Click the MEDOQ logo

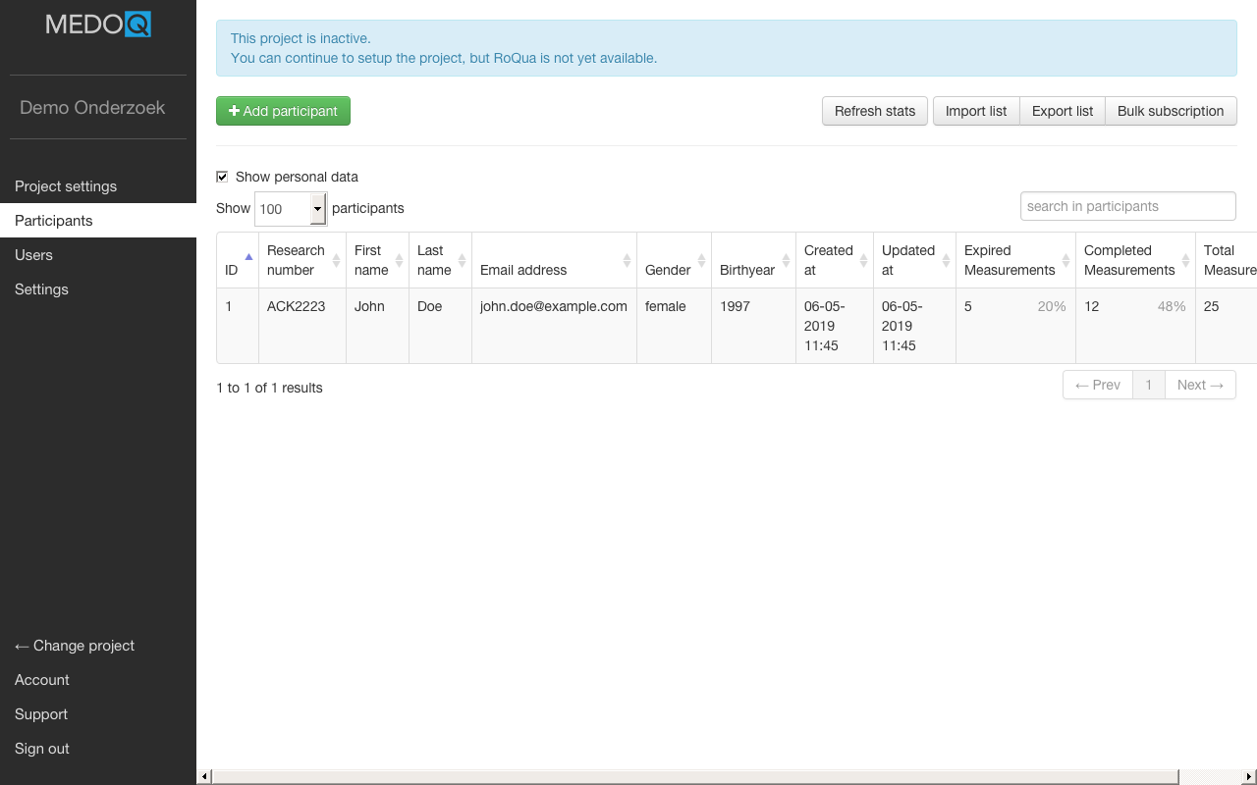click(98, 25)
